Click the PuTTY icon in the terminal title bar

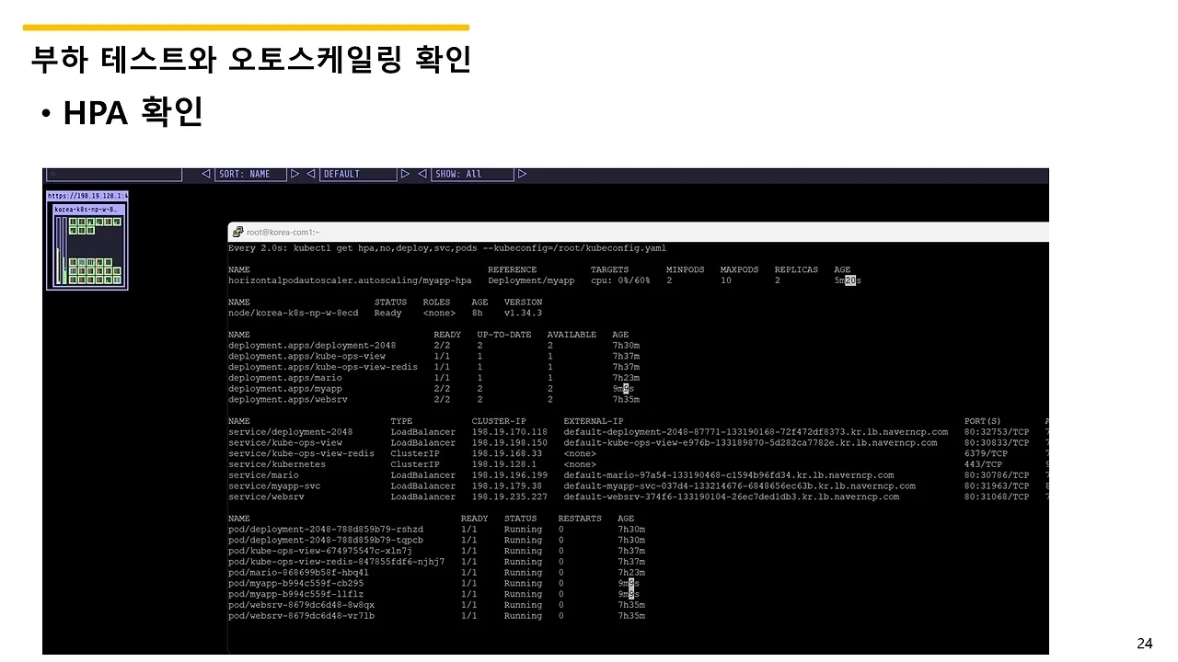click(x=237, y=232)
